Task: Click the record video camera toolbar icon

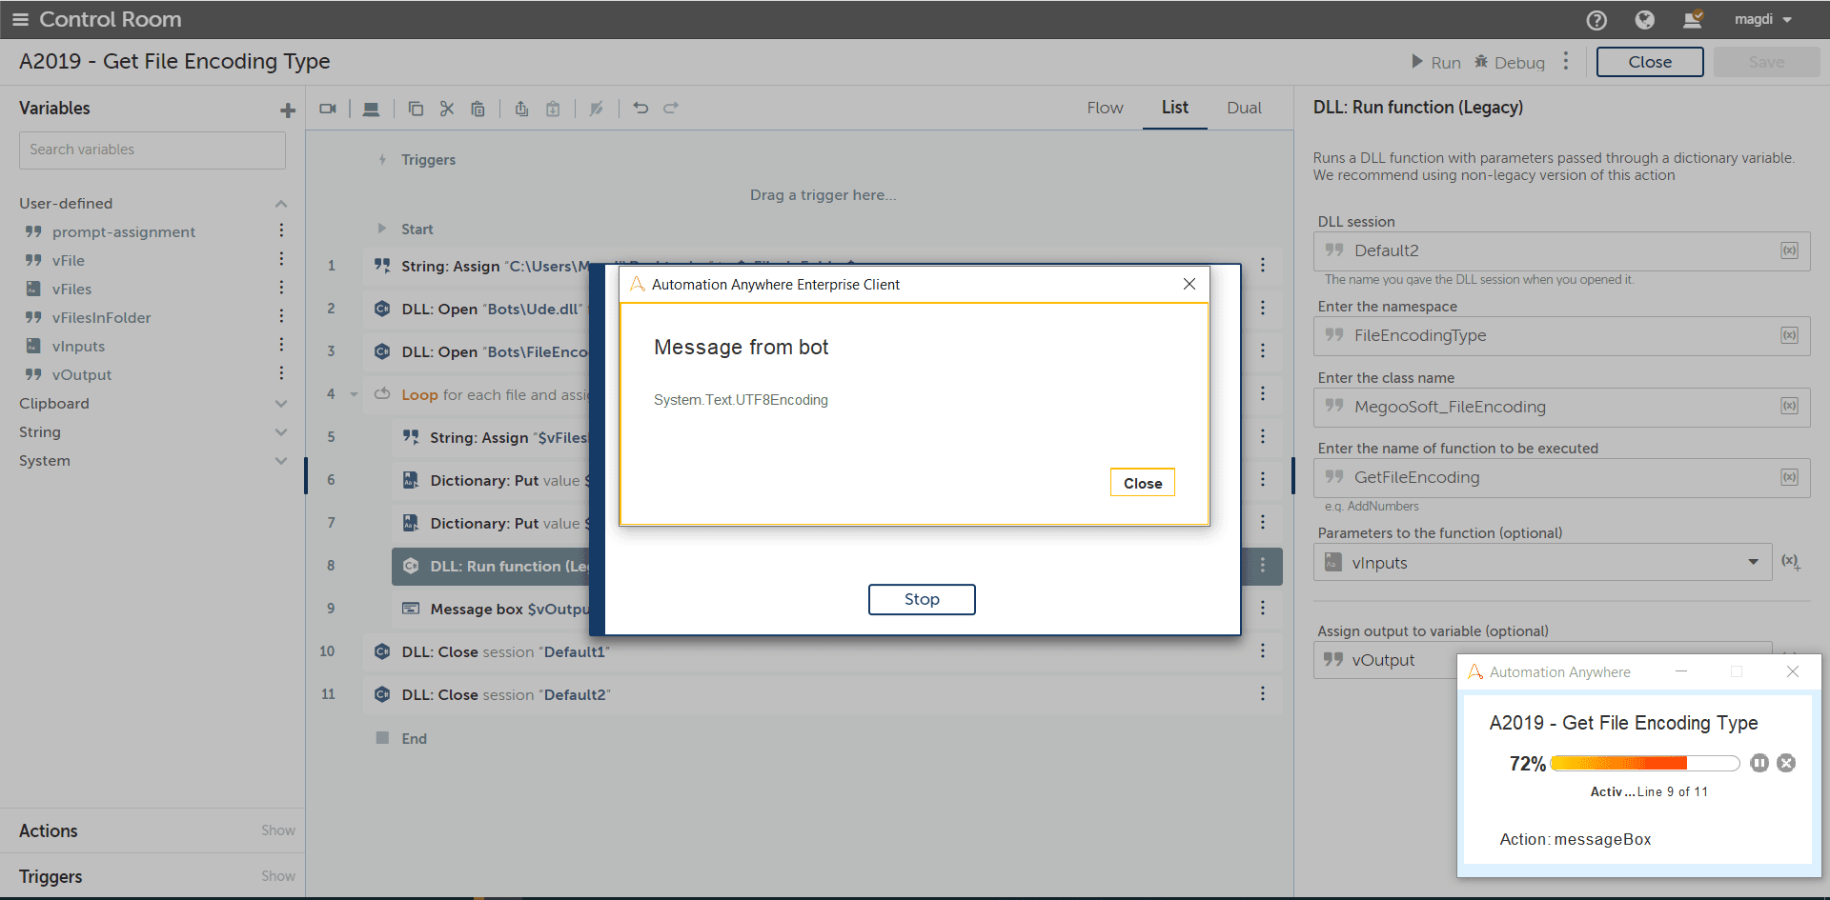Action: click(328, 109)
